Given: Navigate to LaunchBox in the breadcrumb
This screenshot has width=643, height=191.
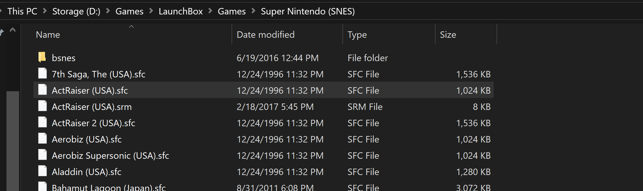Looking at the screenshot, I should 181,11.
